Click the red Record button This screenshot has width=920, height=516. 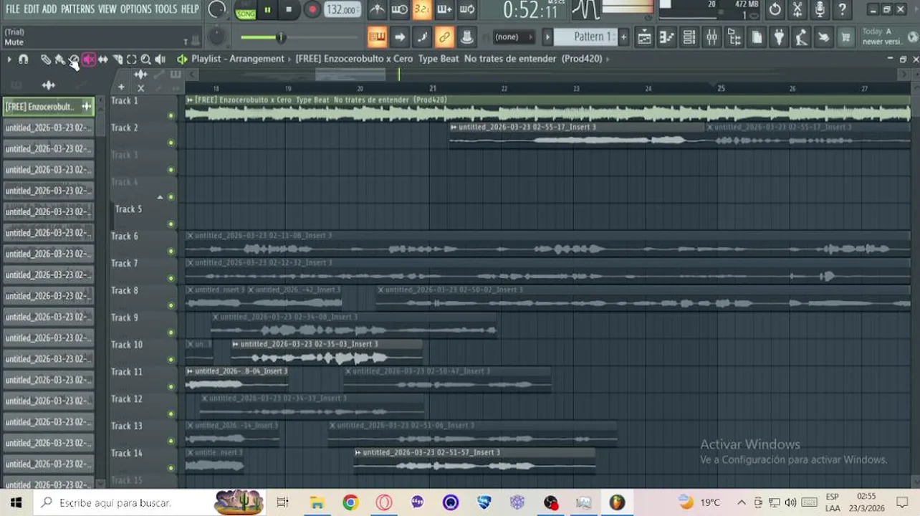pos(312,10)
